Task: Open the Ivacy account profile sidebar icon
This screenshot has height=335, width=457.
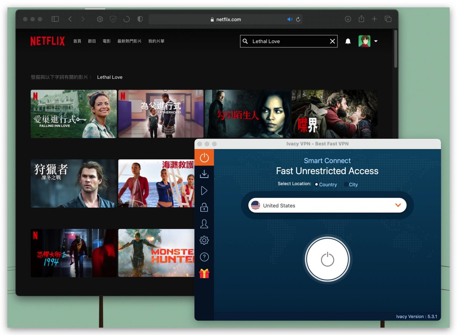Action: (204, 224)
